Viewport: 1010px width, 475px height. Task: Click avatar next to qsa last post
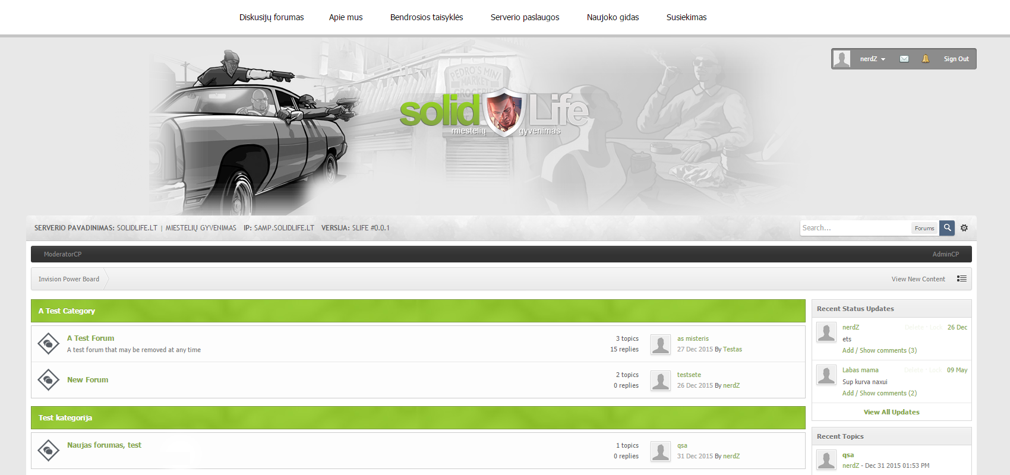coord(661,451)
